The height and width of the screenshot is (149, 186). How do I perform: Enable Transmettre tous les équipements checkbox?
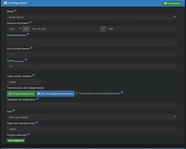76,93
